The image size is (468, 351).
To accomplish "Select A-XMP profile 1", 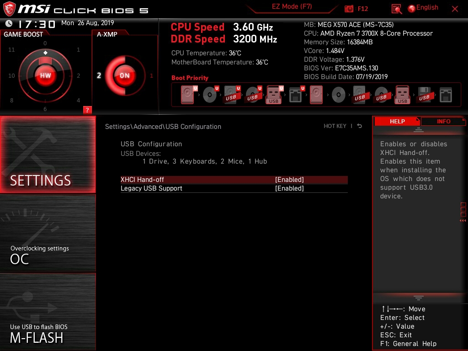I will click(151, 76).
